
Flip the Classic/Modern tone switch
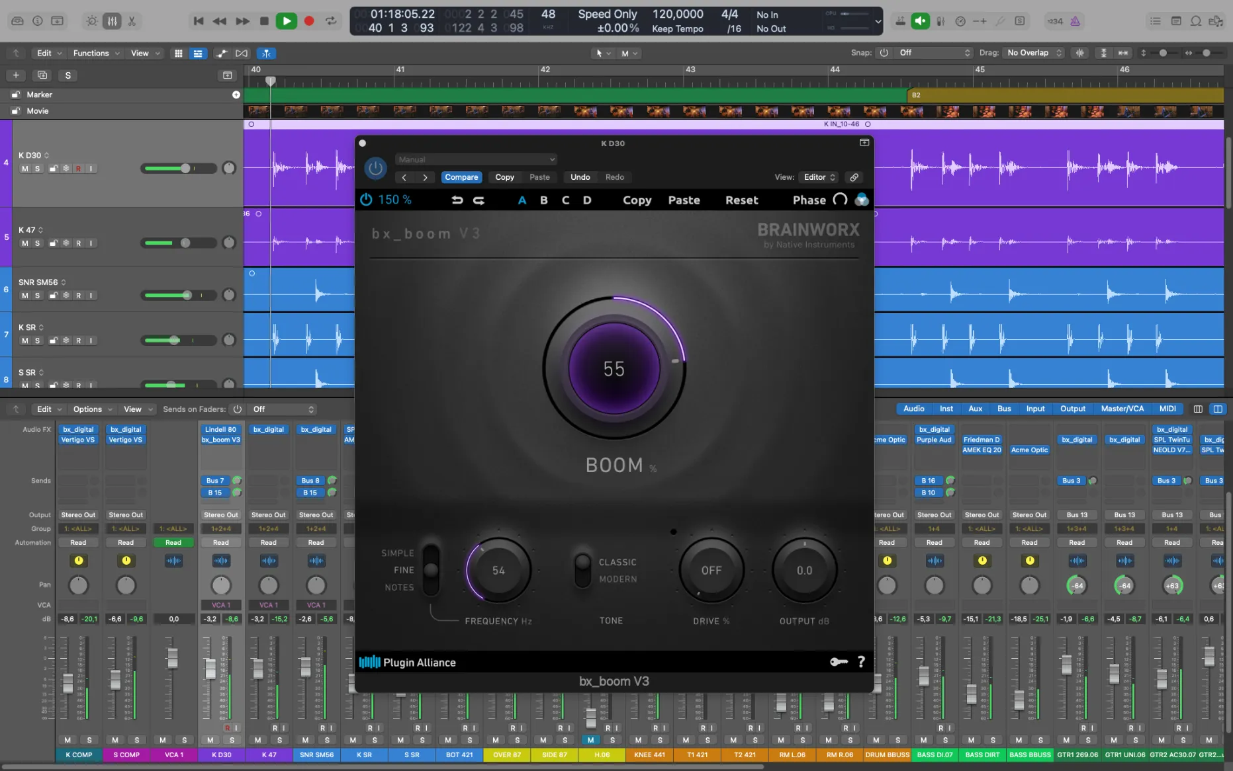(x=582, y=570)
